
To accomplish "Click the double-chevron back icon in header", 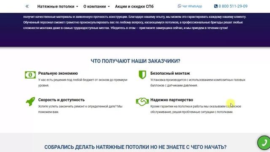I will pos(27,6).
